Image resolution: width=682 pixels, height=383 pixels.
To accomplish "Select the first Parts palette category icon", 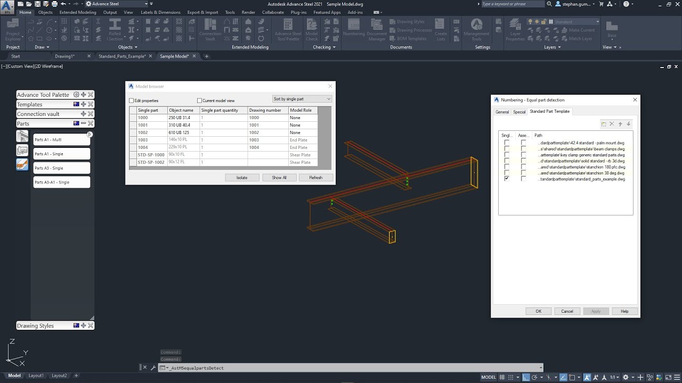I will [x=22, y=137].
